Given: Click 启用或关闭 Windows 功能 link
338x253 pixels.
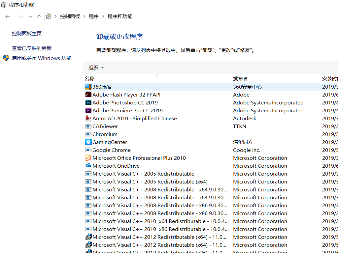Looking at the screenshot, I should pos(42,58).
